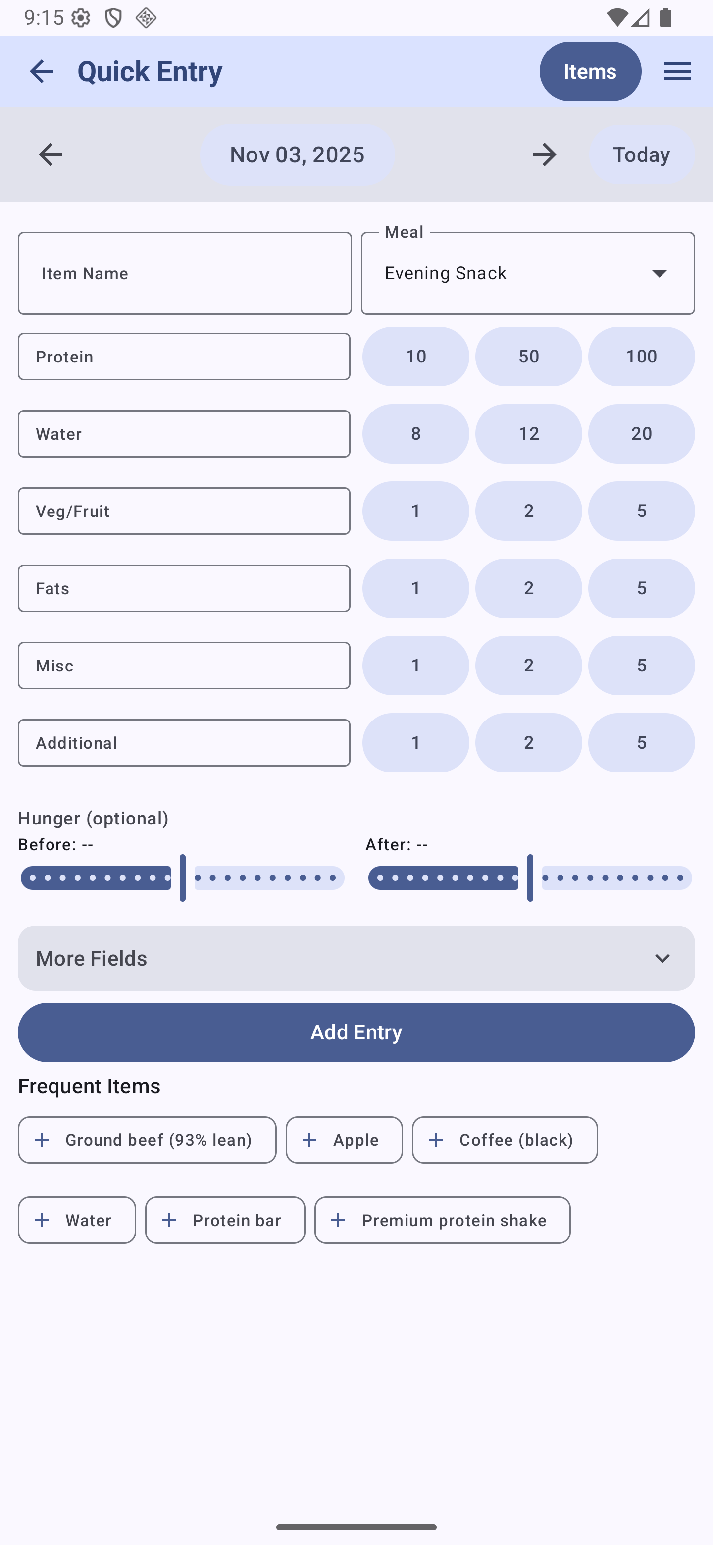Screen dimensions: 713x1545
Task: Tap plus icon on Apple chip
Action: click(x=309, y=1139)
